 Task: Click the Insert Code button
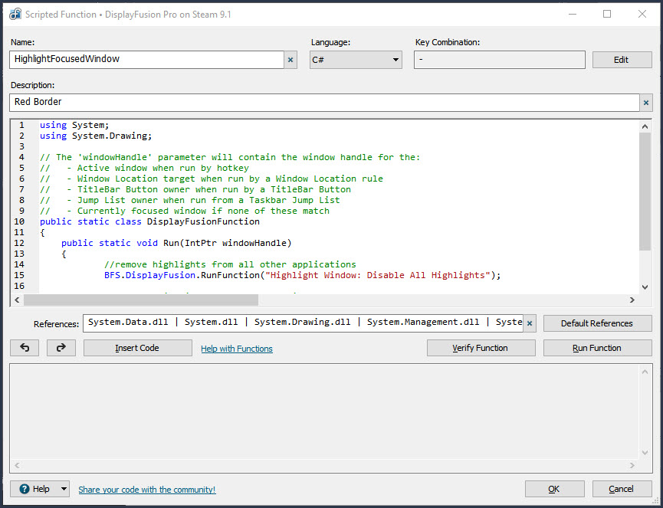pyautogui.click(x=137, y=348)
